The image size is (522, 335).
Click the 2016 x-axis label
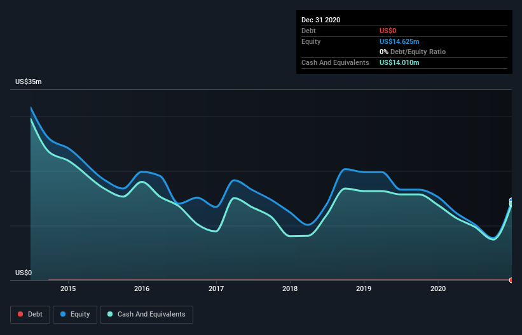pyautogui.click(x=142, y=289)
